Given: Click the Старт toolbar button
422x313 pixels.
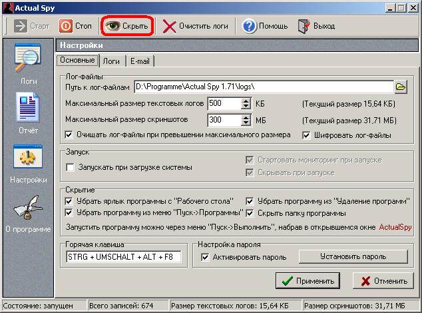Looking at the screenshot, I should 32,26.
